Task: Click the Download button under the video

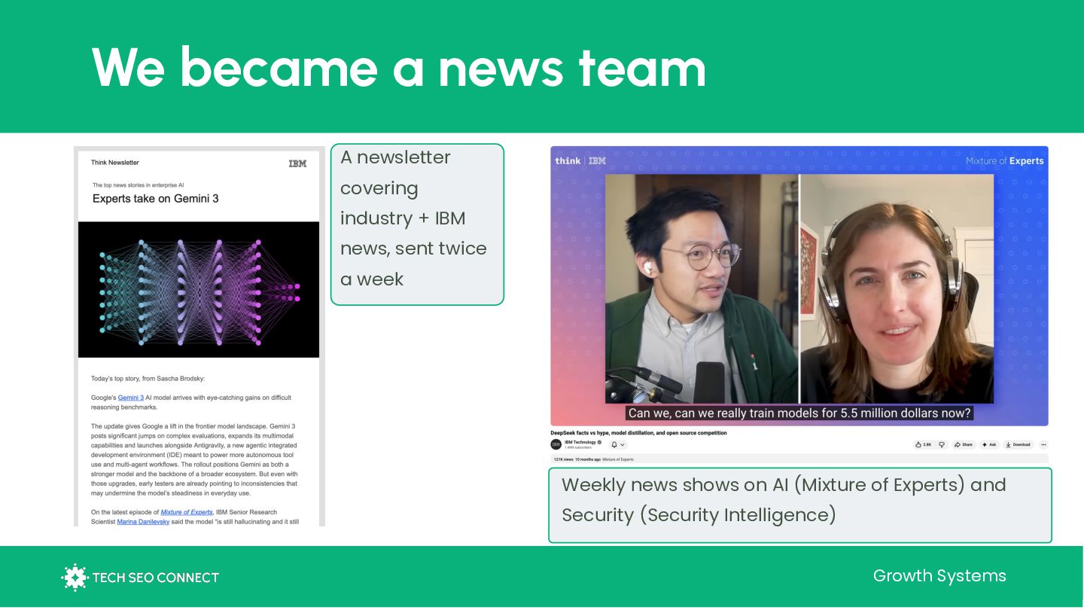Action: 1018,444
